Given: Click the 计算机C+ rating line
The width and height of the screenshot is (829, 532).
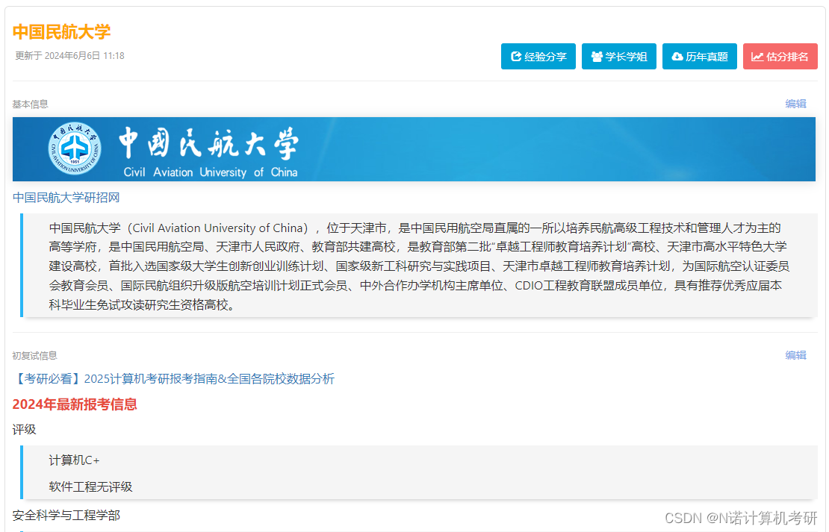Looking at the screenshot, I should click(74, 460).
